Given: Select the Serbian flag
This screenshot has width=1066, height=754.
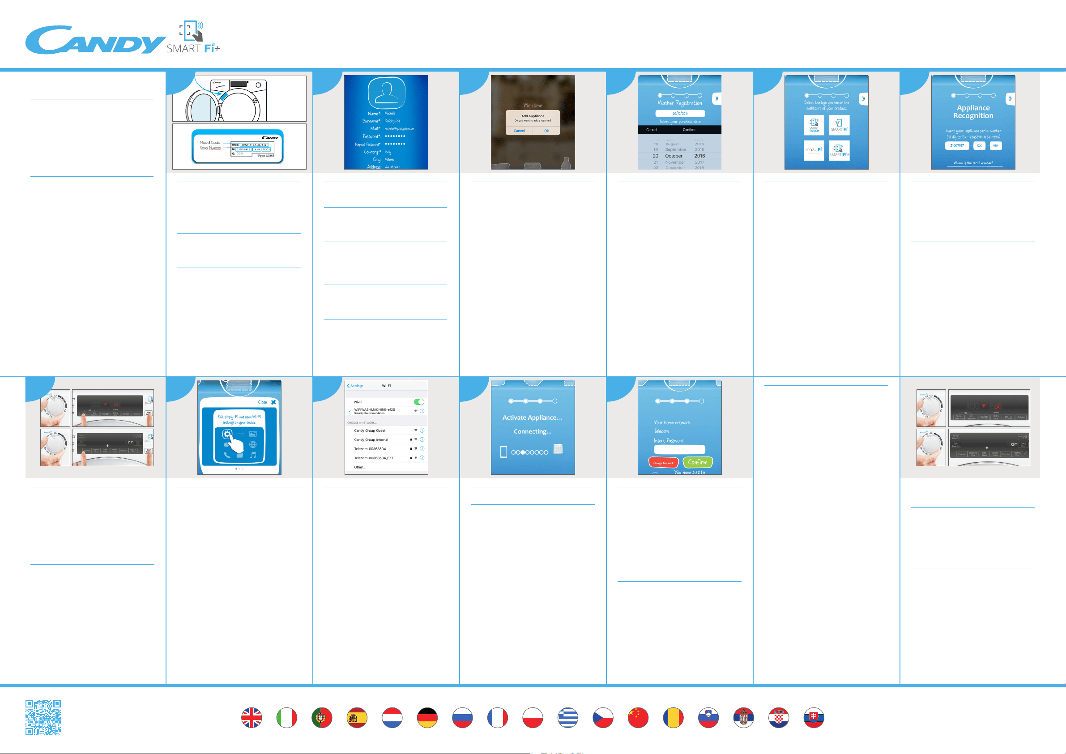Looking at the screenshot, I should 743,717.
